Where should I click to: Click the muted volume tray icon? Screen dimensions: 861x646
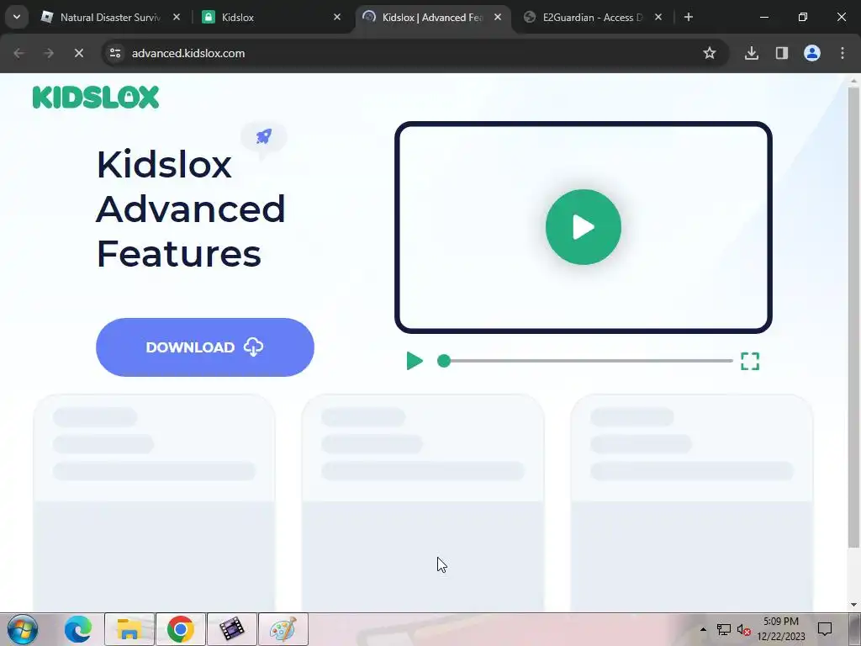coord(744,629)
